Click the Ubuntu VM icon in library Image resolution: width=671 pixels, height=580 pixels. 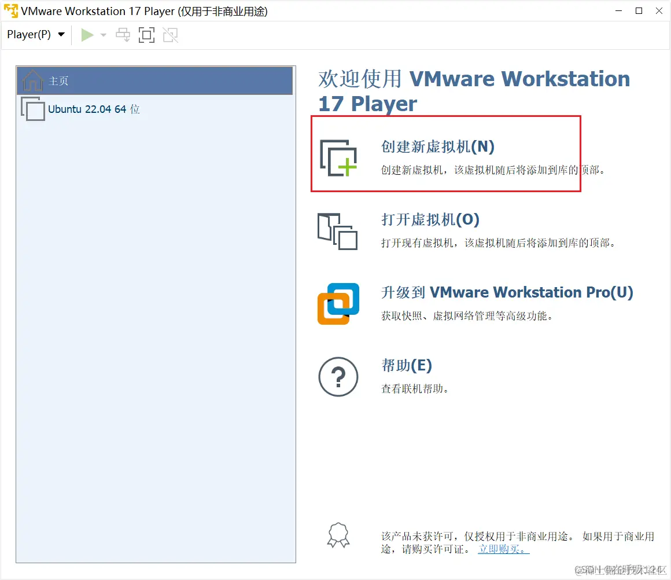coord(33,109)
